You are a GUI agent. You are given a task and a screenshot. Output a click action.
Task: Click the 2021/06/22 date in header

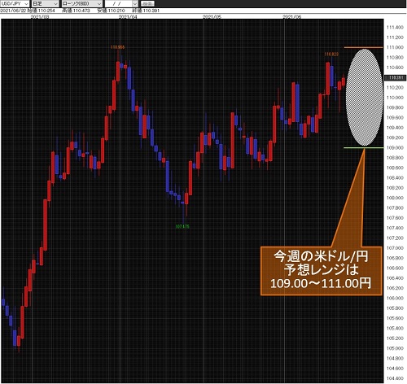(x=13, y=11)
